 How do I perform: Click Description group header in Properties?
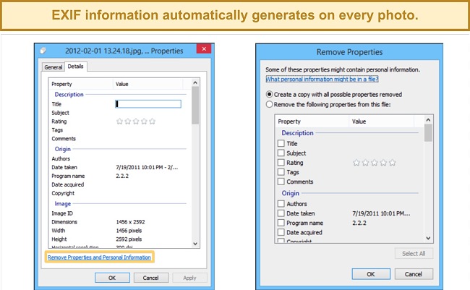(x=69, y=95)
